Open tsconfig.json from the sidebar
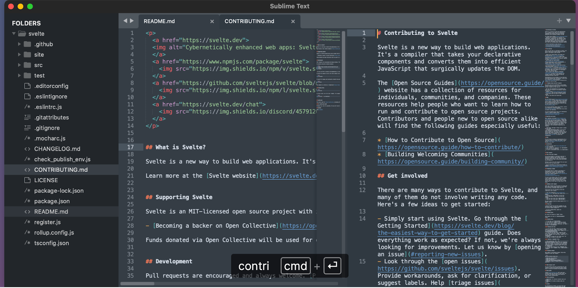The image size is (578, 288). (x=52, y=243)
